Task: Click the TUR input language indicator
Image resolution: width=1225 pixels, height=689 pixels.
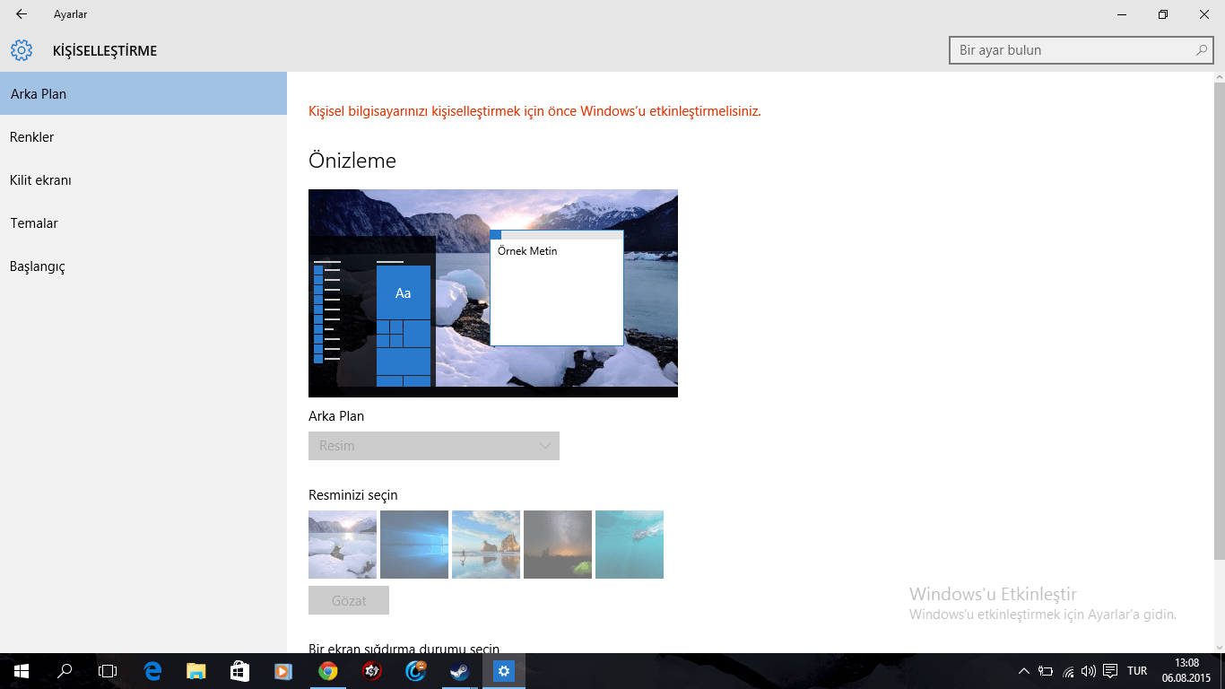Action: tap(1137, 671)
